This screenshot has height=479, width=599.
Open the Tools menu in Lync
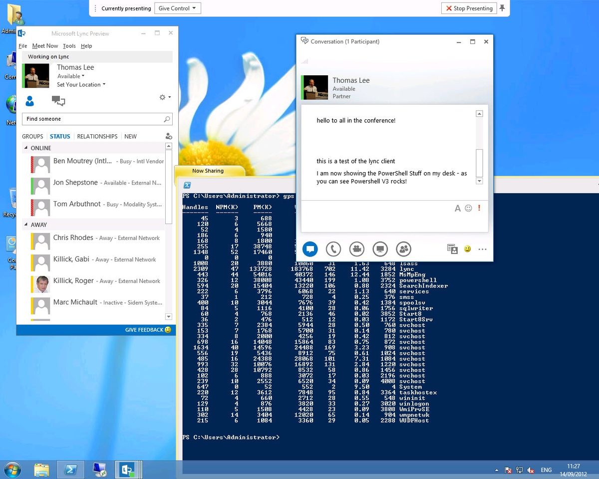click(69, 45)
